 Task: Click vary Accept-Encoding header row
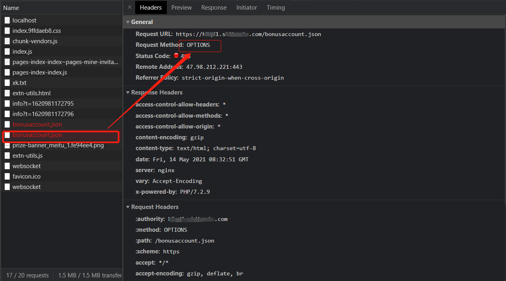(169, 181)
